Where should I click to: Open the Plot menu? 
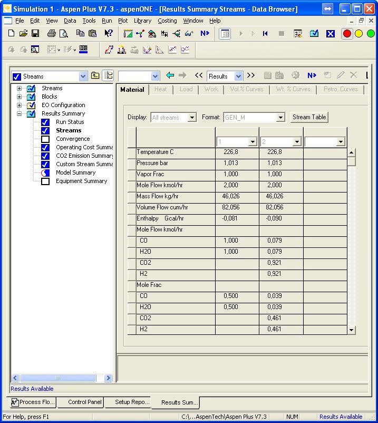click(x=123, y=21)
